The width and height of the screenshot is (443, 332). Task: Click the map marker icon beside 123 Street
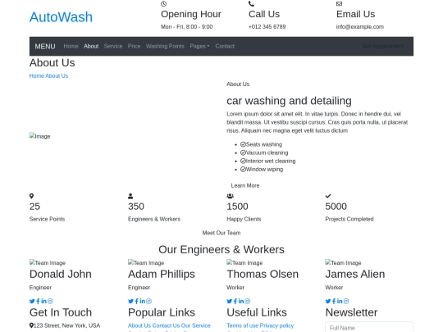click(31, 325)
